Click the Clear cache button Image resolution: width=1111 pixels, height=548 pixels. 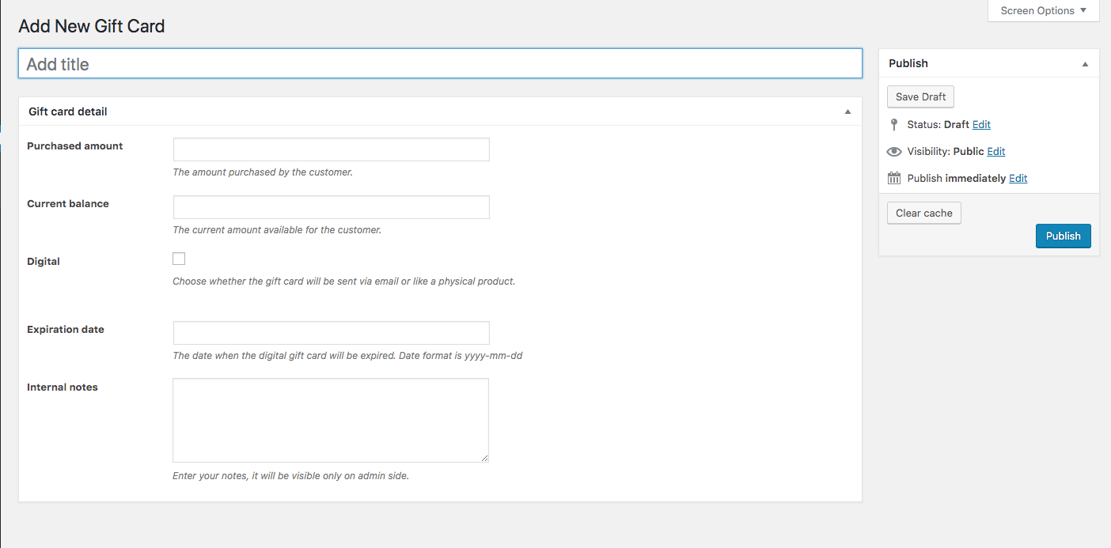click(923, 214)
